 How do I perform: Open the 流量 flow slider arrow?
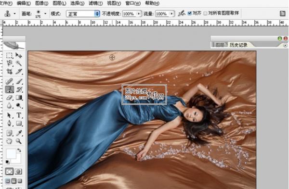click(171, 13)
